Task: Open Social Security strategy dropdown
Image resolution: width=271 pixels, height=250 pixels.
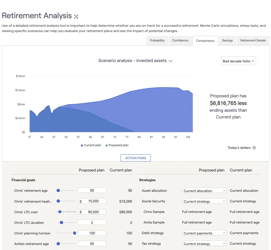Action: [204, 201]
